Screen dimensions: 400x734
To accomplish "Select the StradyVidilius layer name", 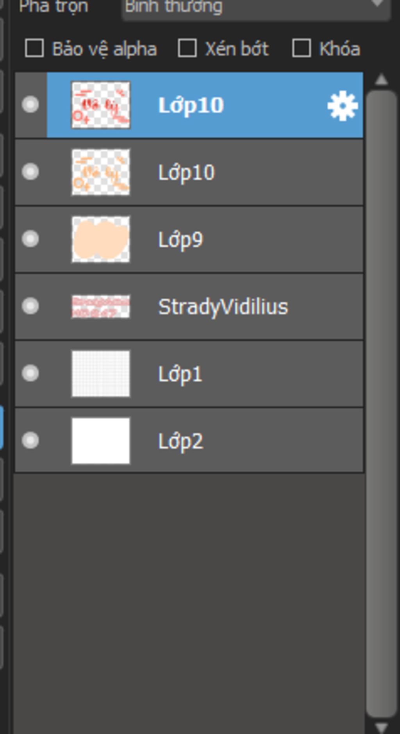I will click(223, 307).
